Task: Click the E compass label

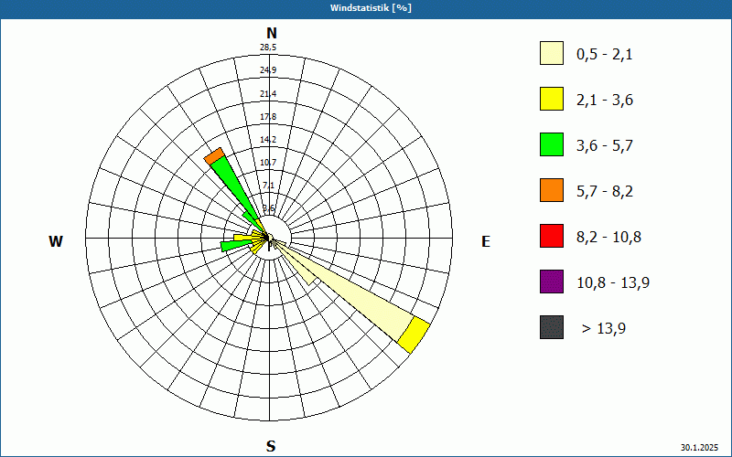Action: (486, 241)
